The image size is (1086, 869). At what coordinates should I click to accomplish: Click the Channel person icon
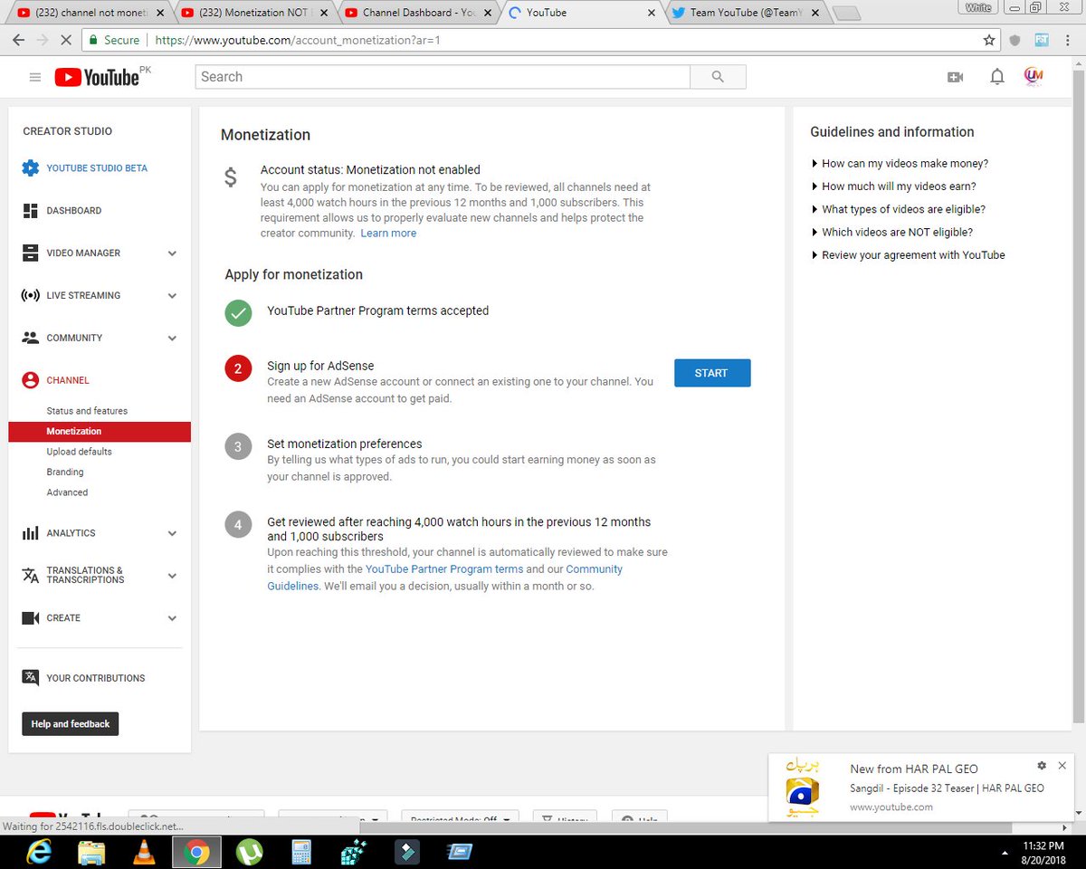(x=30, y=380)
